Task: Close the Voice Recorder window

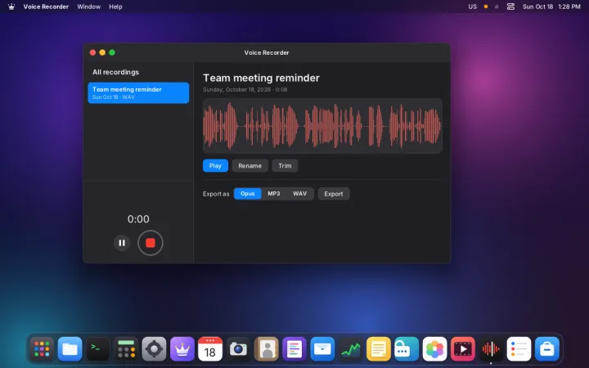Action: pyautogui.click(x=92, y=52)
